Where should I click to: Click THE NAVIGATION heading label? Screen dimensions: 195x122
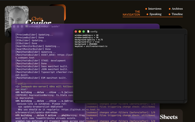(x=131, y=13)
